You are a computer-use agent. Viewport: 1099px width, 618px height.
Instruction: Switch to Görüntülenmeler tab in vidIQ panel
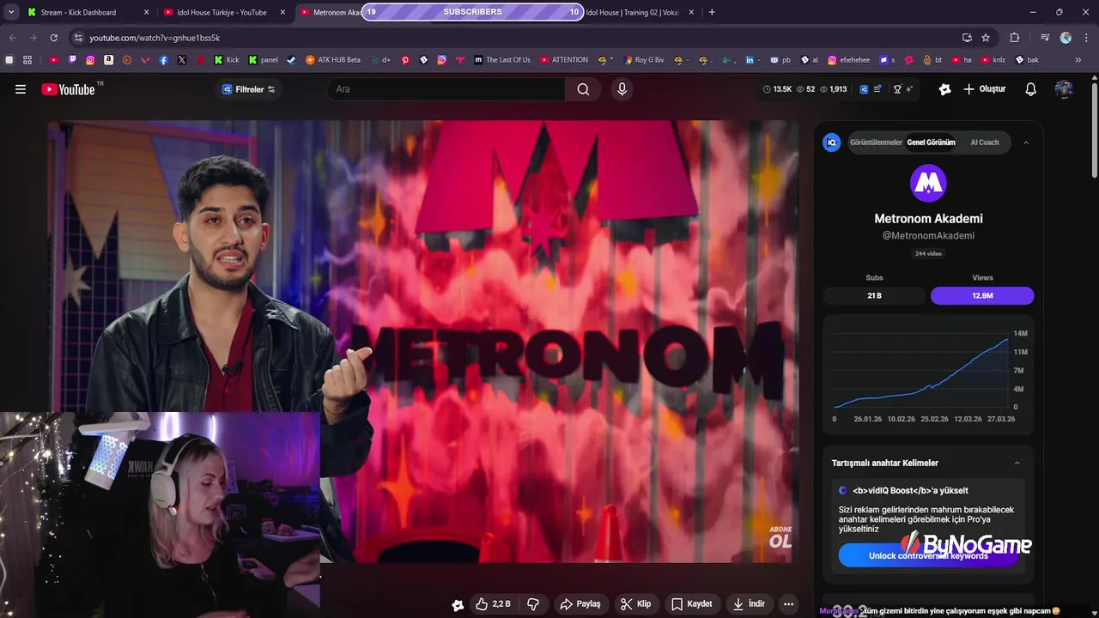pos(876,142)
